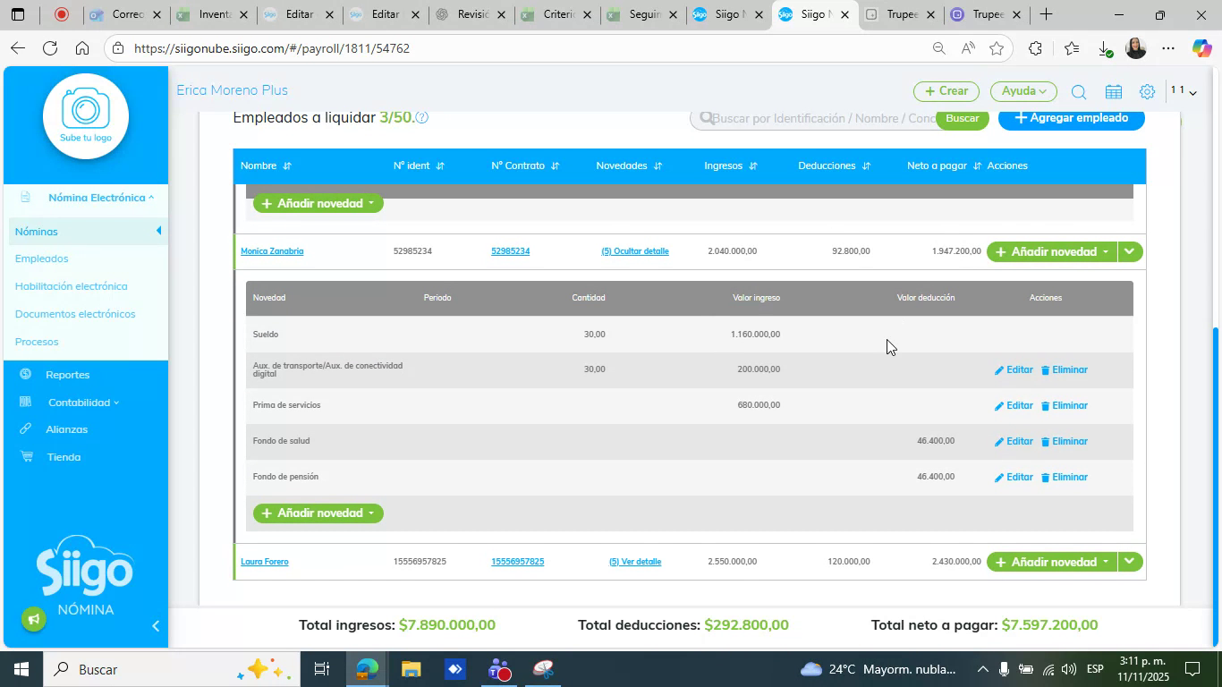Image resolution: width=1222 pixels, height=687 pixels.
Task: Open Alianzas in sidebar
Action: pos(66,429)
